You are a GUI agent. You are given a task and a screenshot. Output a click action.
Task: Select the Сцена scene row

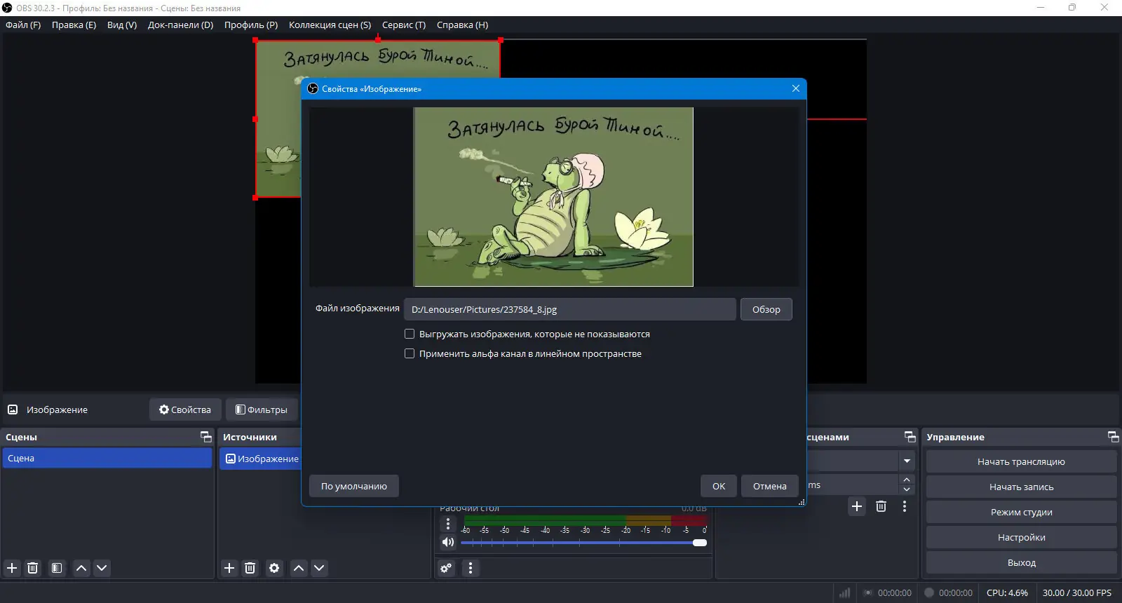(107, 458)
